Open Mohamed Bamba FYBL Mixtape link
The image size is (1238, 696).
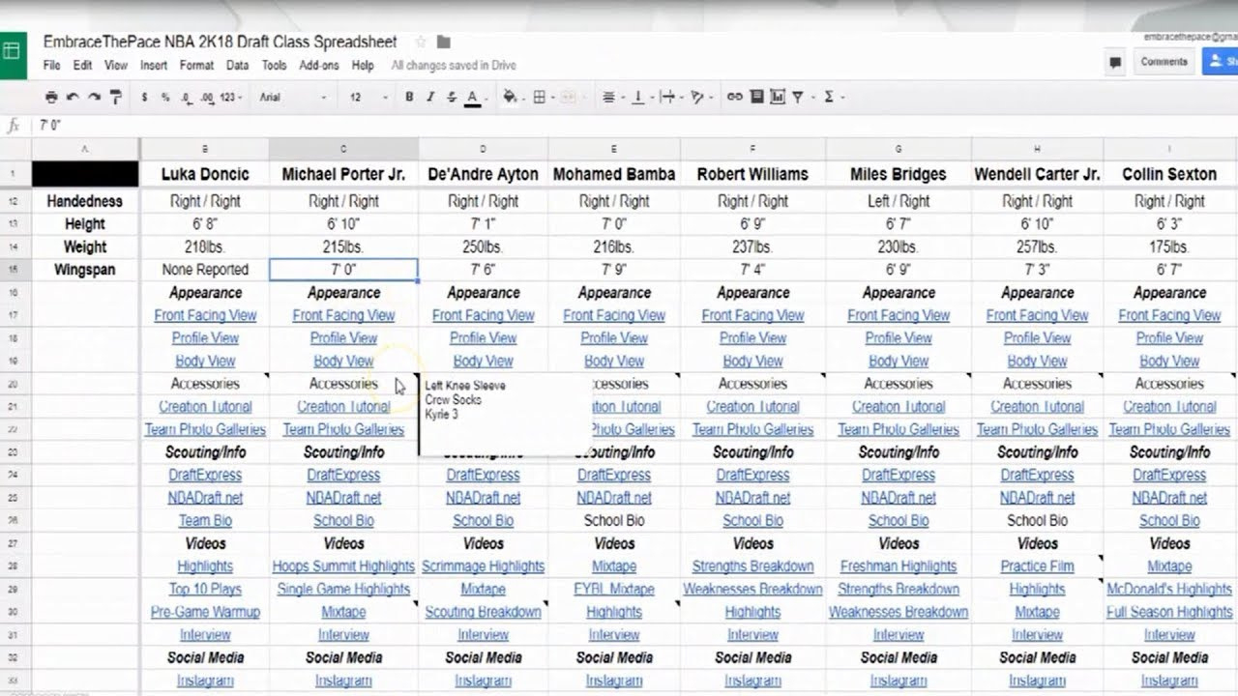(x=614, y=589)
